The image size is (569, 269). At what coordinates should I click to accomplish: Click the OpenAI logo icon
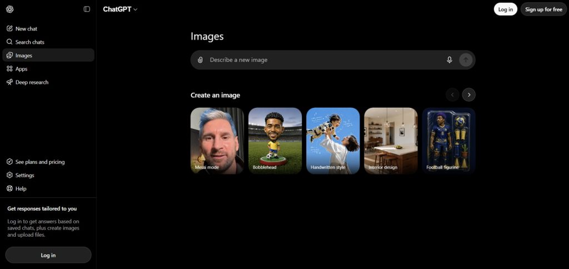[x=10, y=9]
